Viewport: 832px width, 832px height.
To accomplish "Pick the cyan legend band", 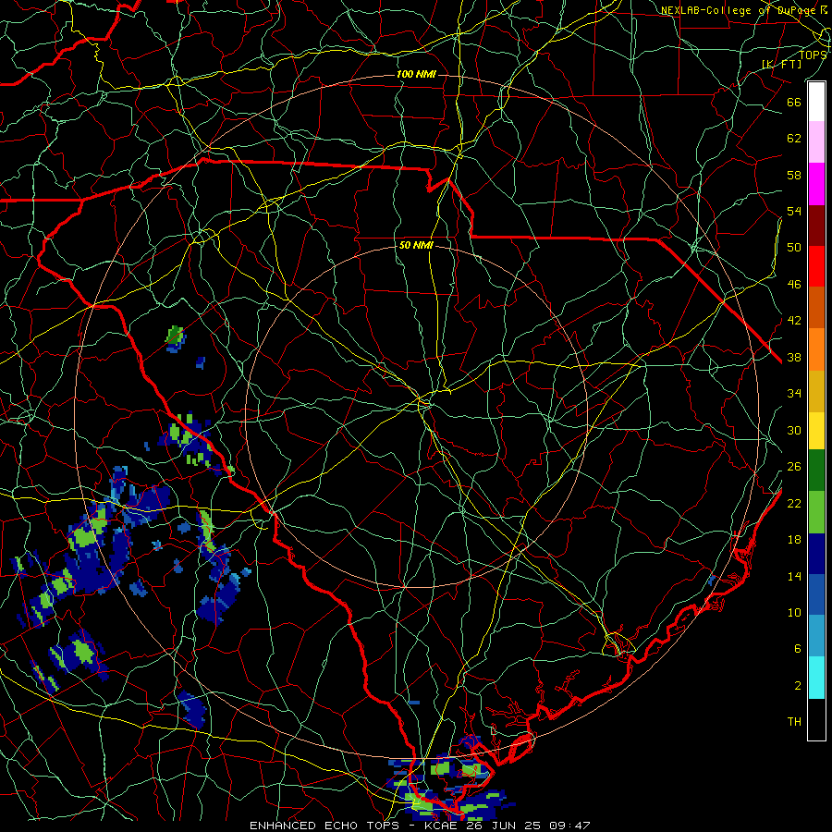I will point(816,678).
